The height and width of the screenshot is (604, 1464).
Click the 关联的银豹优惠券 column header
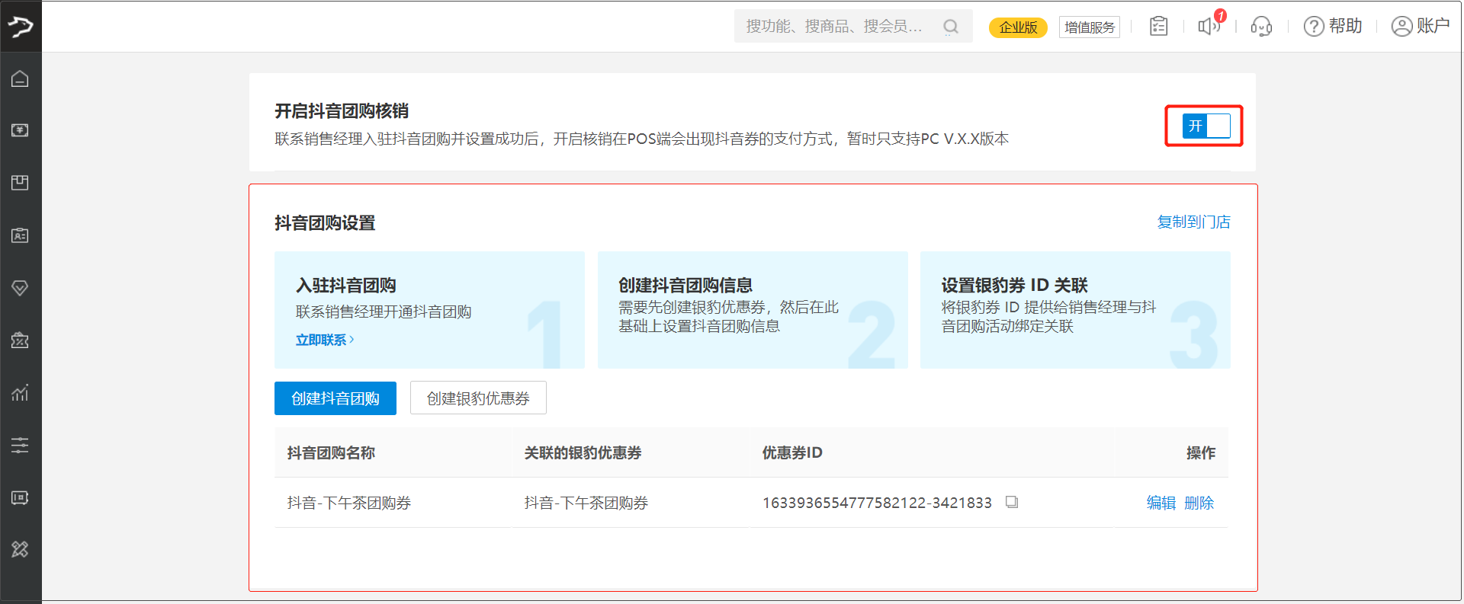click(583, 453)
